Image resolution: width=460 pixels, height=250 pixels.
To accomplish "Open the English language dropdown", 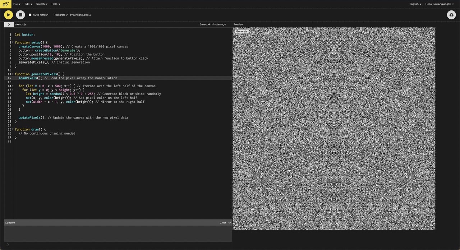I will click(x=415, y=4).
